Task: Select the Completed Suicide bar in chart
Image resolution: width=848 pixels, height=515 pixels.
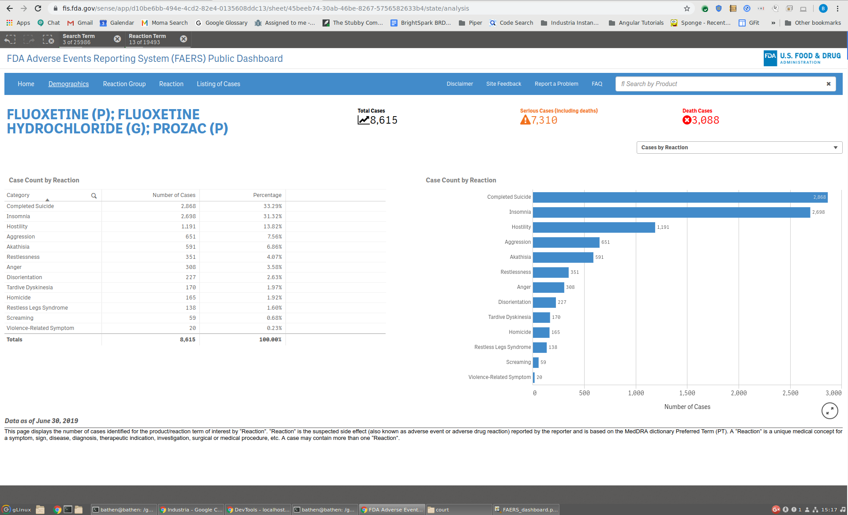Action: point(679,197)
